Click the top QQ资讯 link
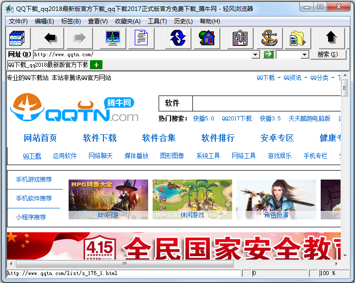Image resolution: width=355 pixels, height=283 pixels. click(x=292, y=78)
